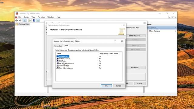Image resolution: width=194 pixels, height=109 pixels.
Task: Click the Group Policy Object Exists column header
Action: point(109,54)
